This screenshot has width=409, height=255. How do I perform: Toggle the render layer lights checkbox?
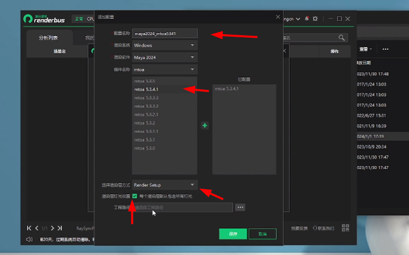point(134,196)
